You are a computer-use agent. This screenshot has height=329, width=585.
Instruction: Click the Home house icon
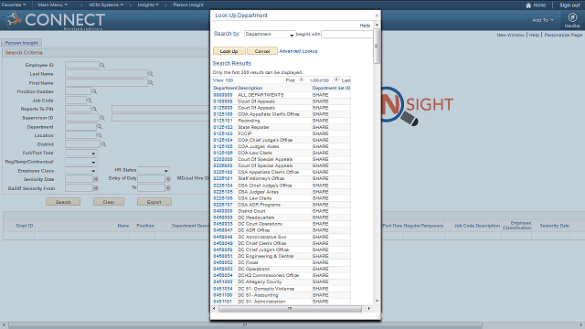[x=528, y=5]
